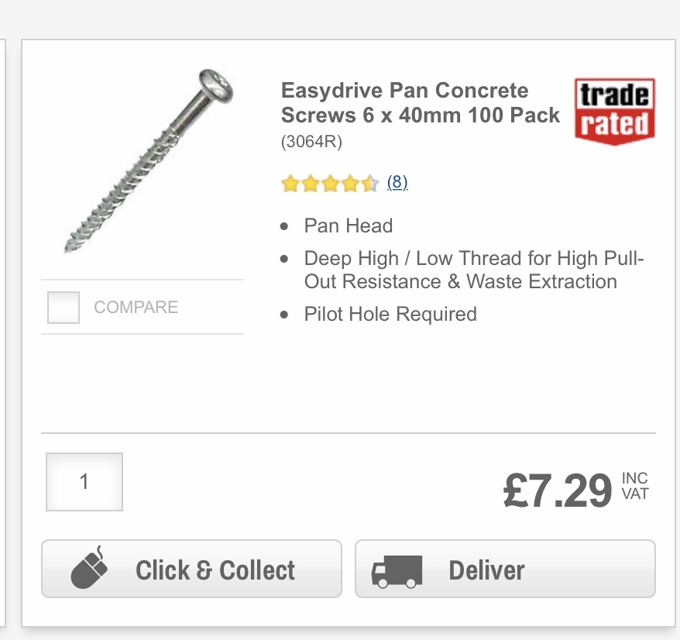680x640 pixels.
Task: Click the Deep High / Low Thread description
Action: [473, 270]
